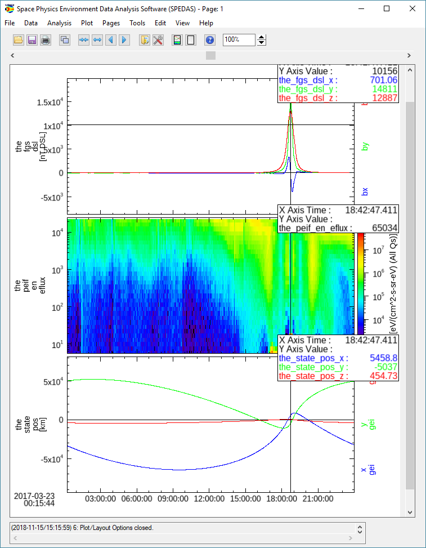Click the zoom percentage spinner arrows

[x=262, y=40]
